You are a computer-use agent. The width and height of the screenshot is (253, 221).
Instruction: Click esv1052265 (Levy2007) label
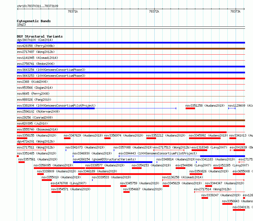point(231,165)
